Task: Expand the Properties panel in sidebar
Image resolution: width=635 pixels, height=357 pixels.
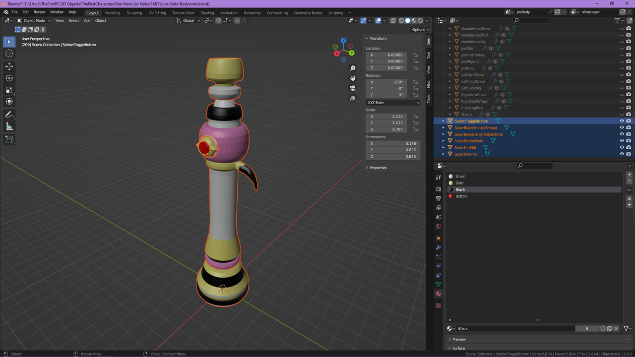Action: 378,168
